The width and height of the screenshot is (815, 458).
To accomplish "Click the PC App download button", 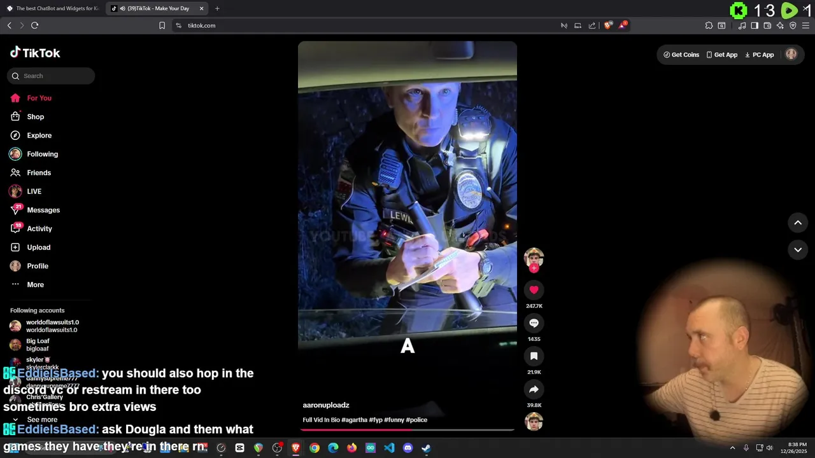I will click(x=759, y=55).
